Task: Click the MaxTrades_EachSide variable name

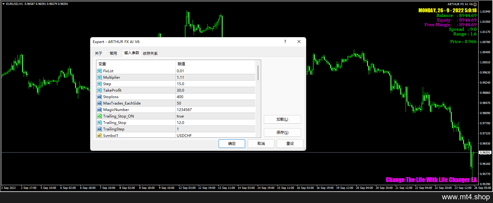Action: click(x=122, y=103)
